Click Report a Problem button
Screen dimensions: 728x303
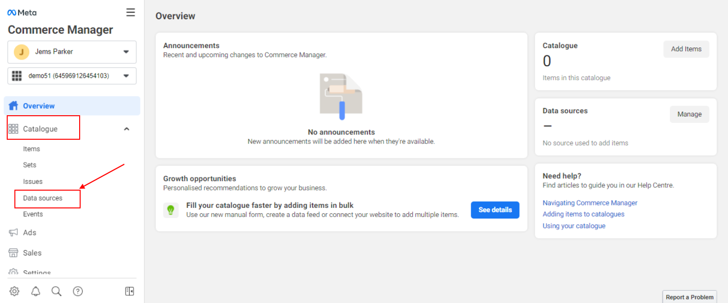point(690,297)
